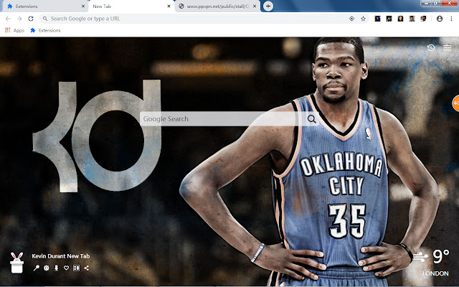This screenshot has width=459, height=287.
Task: Close the www.ppvpn.net tab
Action: 255,6
